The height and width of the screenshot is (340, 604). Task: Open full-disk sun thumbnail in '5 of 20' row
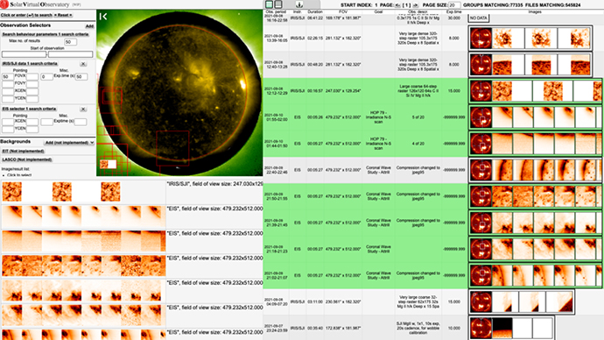coord(481,117)
